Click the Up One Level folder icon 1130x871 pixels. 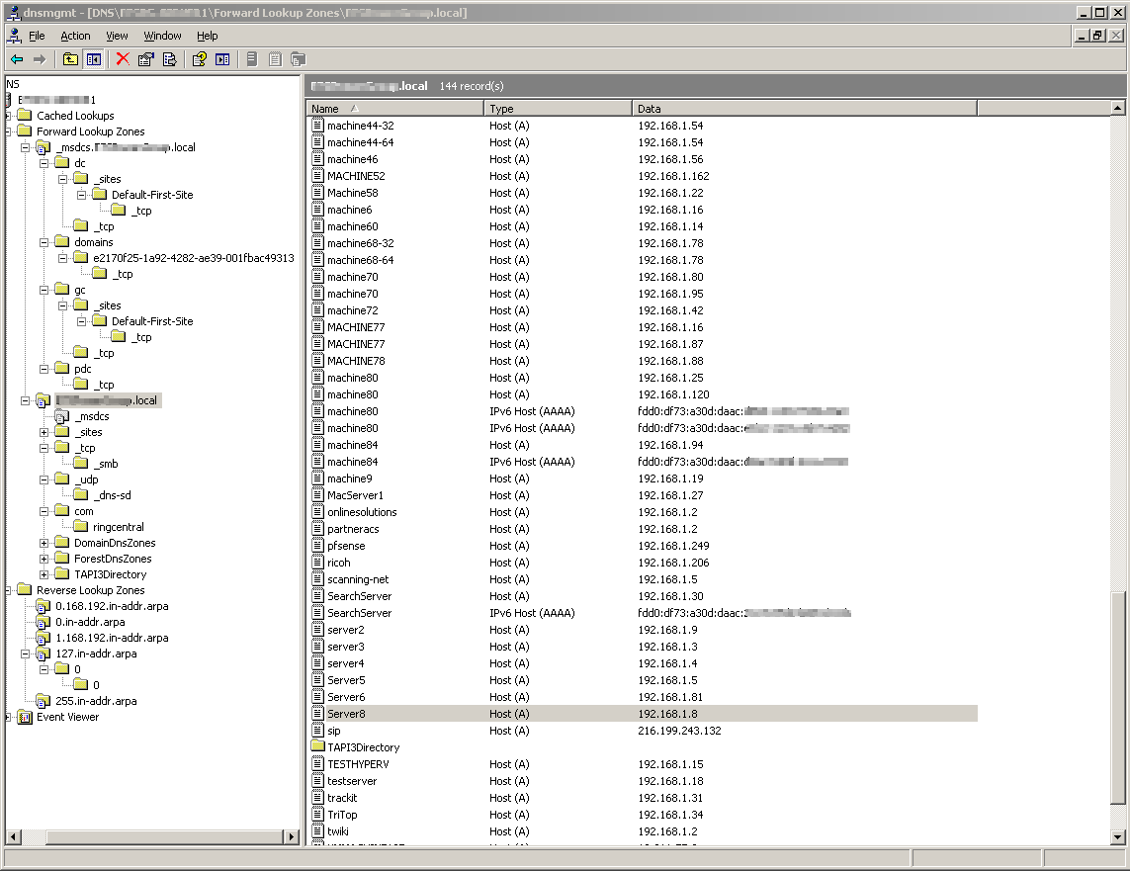[x=70, y=59]
